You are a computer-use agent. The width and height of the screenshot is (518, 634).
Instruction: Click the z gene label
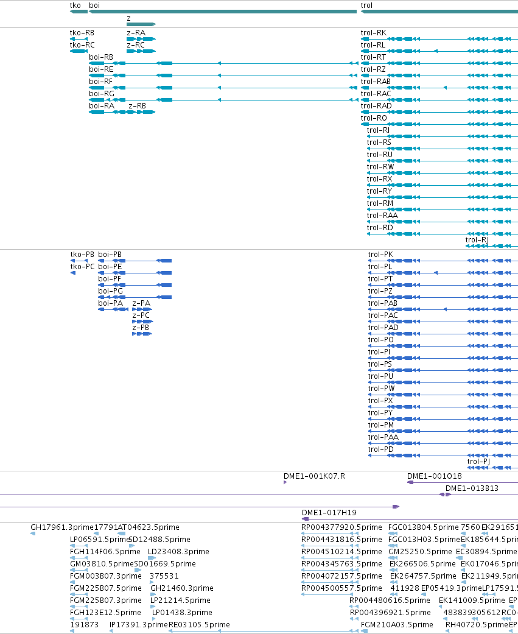coord(128,19)
